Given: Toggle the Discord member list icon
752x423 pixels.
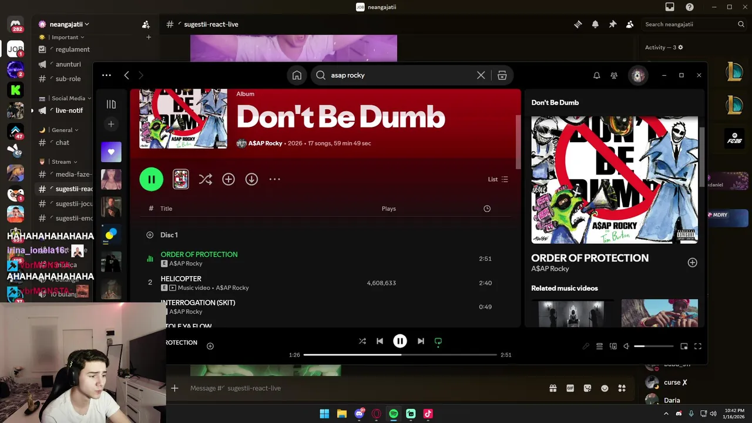Looking at the screenshot, I should pyautogui.click(x=629, y=24).
